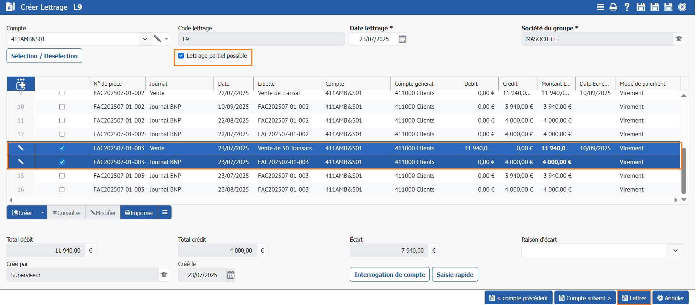This screenshot has height=305, width=697.
Task: Expand the Créer button arrow
Action: pos(43,213)
